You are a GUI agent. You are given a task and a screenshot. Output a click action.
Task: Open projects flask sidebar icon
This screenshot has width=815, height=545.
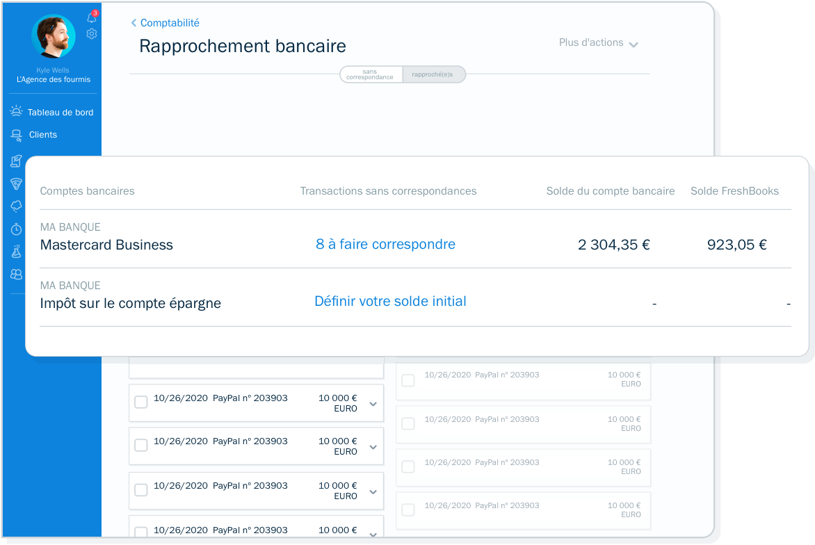pos(16,252)
